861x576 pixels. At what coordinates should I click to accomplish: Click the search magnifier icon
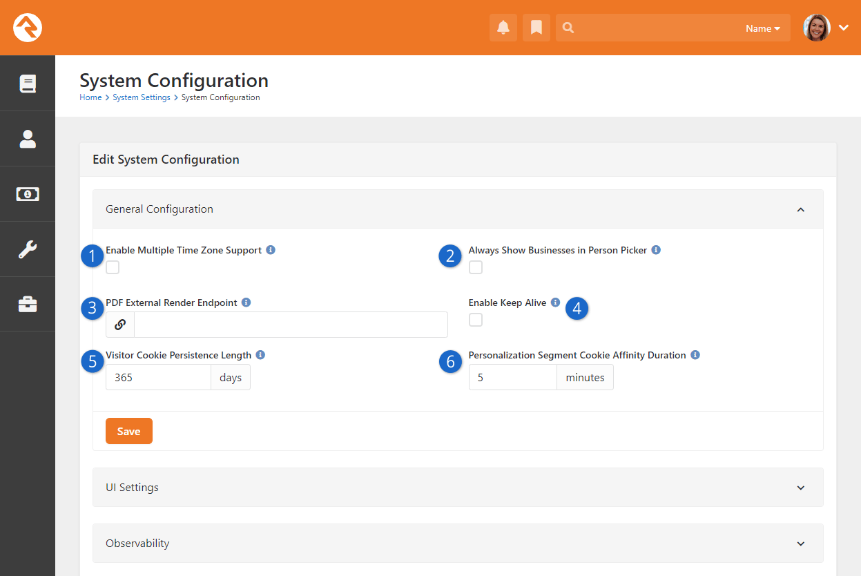[568, 28]
